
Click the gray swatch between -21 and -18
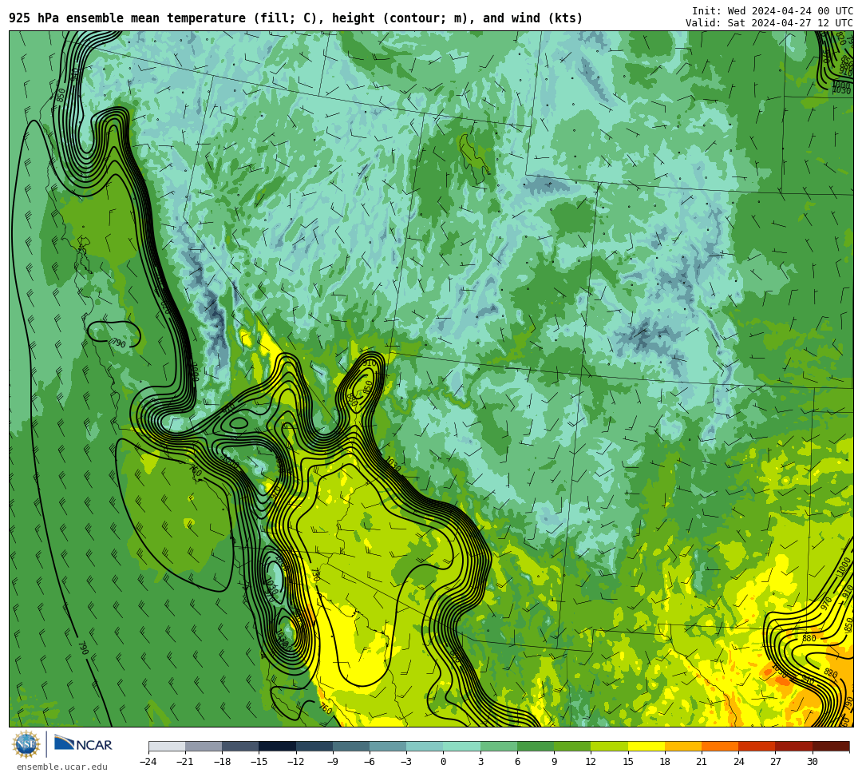(x=204, y=746)
